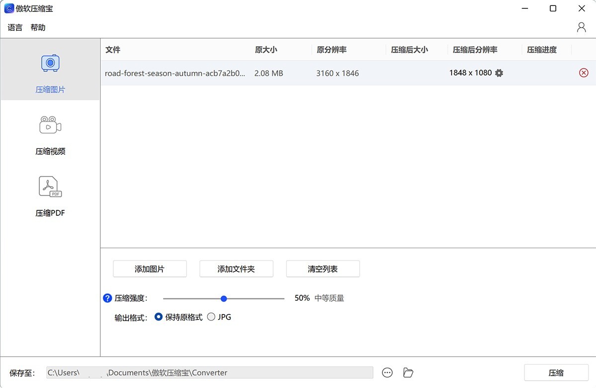Open the user account icon top right
Screen dimensions: 596x388
click(x=581, y=27)
